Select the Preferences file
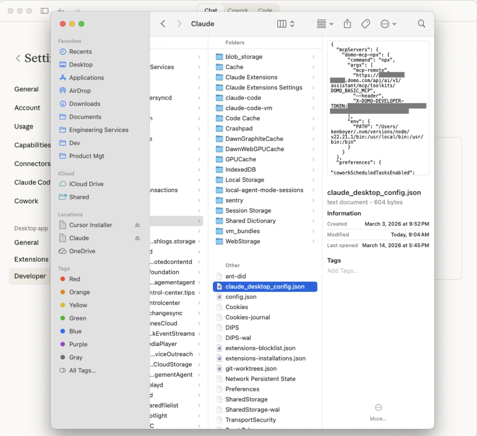Image resolution: width=477 pixels, height=436 pixels. (x=265, y=389)
